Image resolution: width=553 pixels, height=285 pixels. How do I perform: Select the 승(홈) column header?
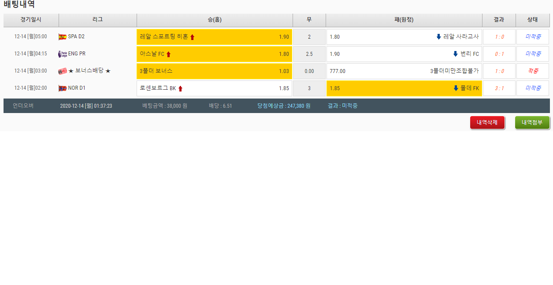tap(215, 20)
